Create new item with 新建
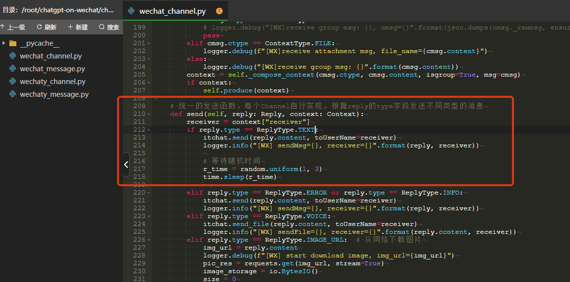 tap(77, 27)
